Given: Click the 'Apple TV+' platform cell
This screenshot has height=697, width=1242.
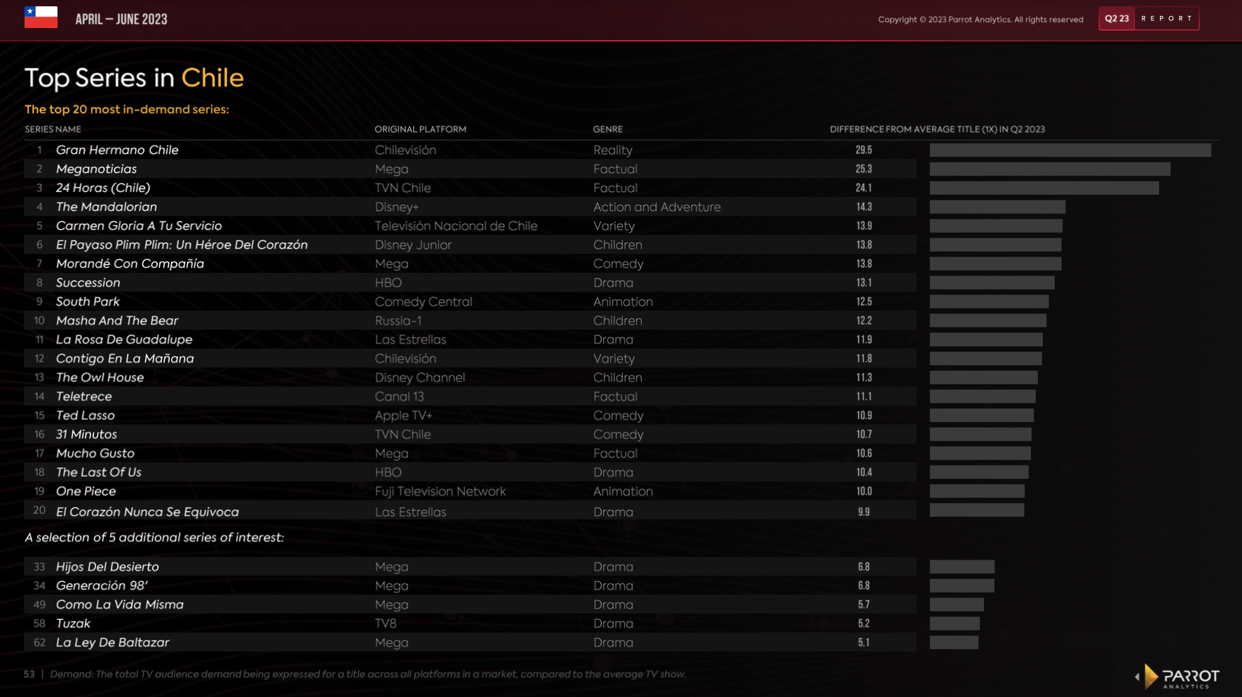Looking at the screenshot, I should [403, 415].
